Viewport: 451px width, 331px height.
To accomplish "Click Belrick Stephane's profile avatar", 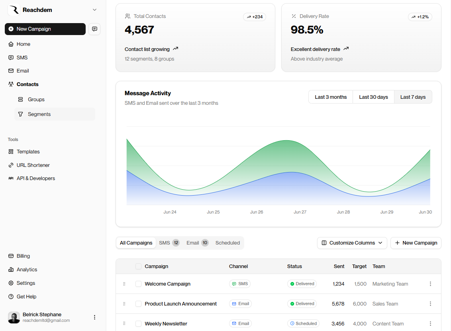I will pos(14,317).
